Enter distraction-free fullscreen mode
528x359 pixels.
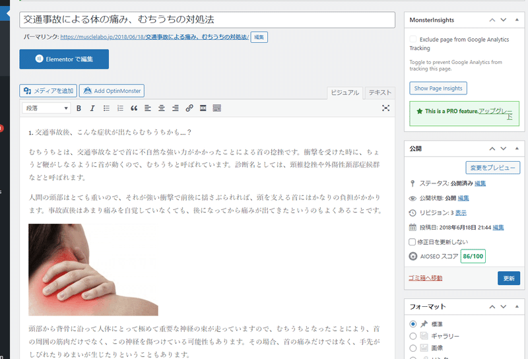pos(386,108)
